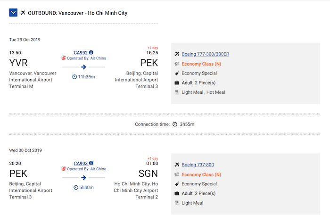Click Economy Class (N) on the first flight

(x=201, y=64)
